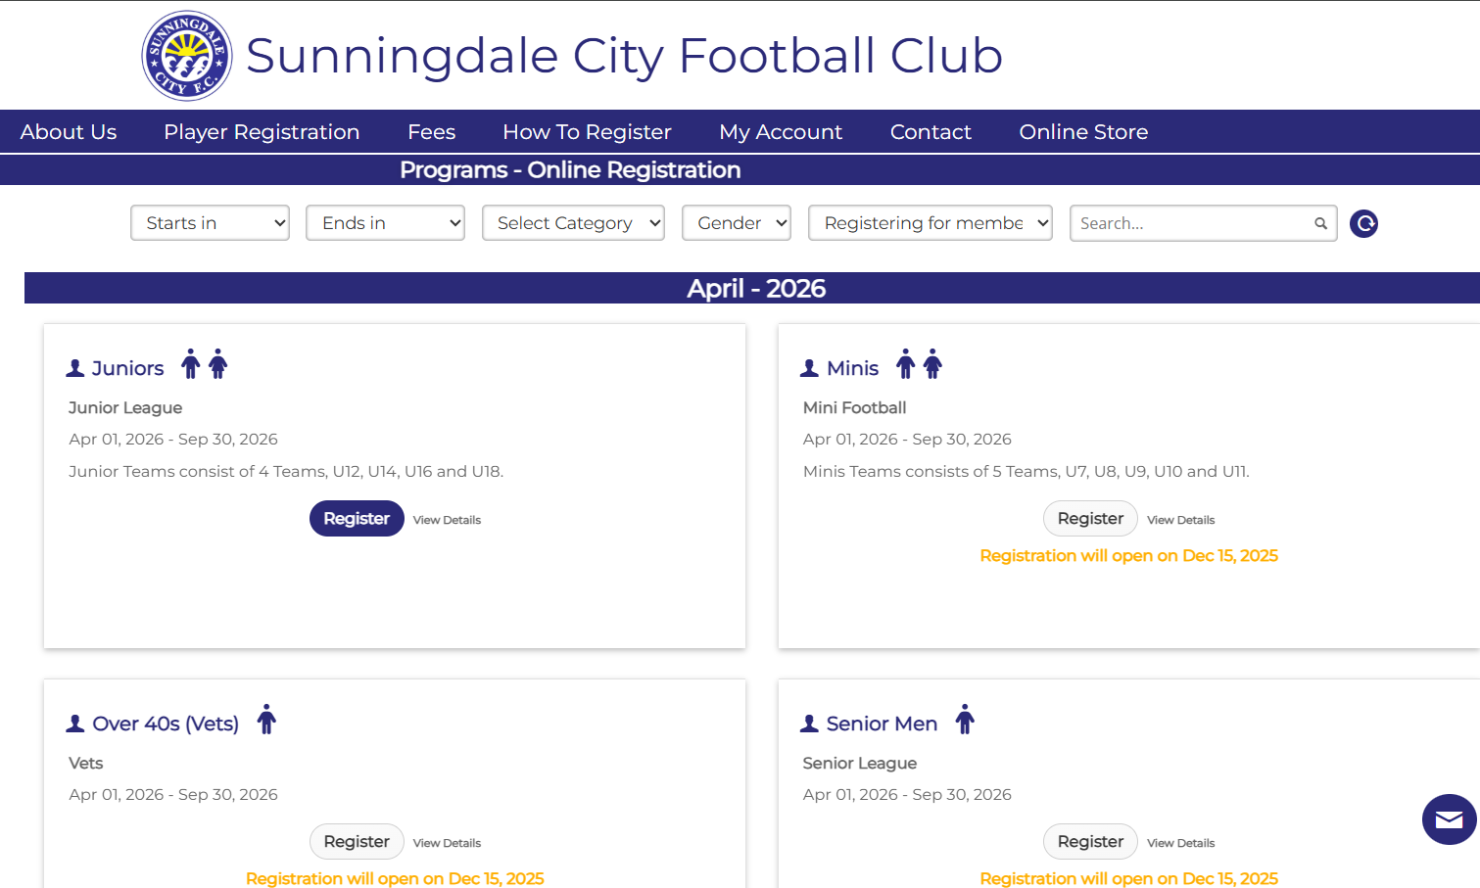1480x888 pixels.
Task: Click the male figure icon next to Senior Men
Action: pos(965,720)
